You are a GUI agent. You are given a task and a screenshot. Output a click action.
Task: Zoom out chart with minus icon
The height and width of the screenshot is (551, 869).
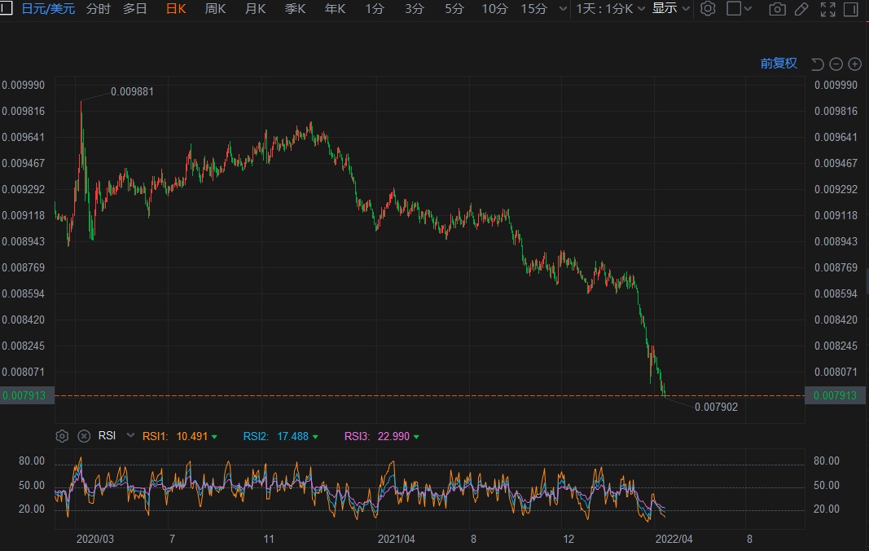coord(836,64)
